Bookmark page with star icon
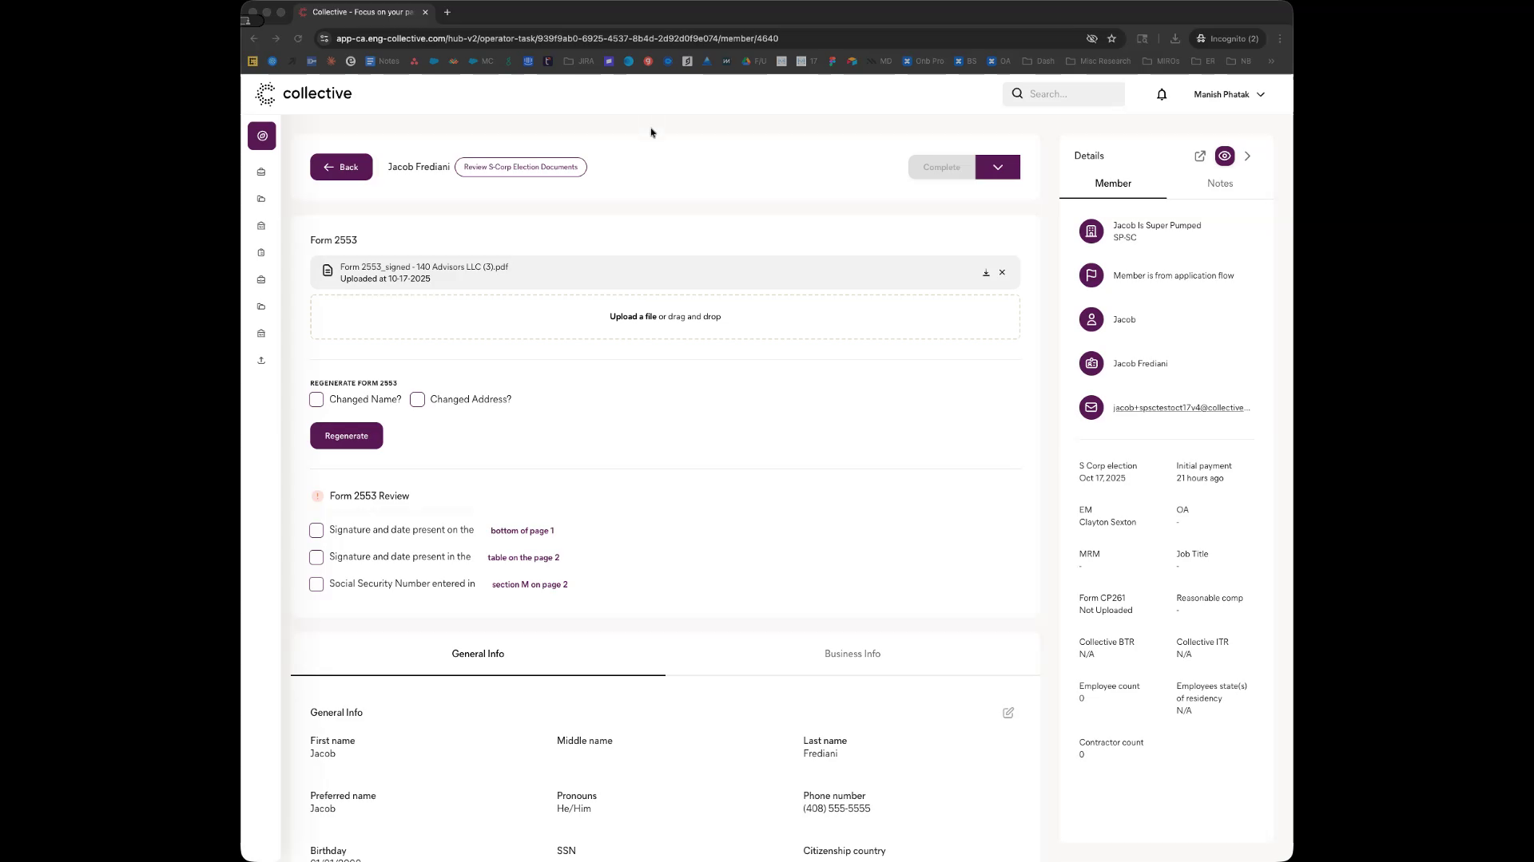The width and height of the screenshot is (1534, 862). 1111,38
